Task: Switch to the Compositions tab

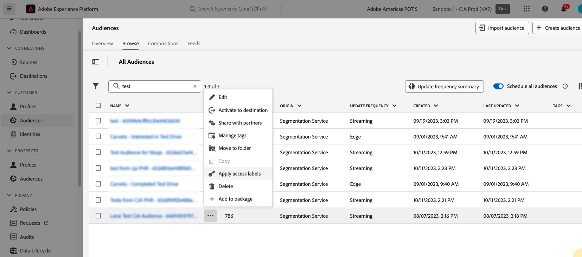Action: click(x=163, y=43)
